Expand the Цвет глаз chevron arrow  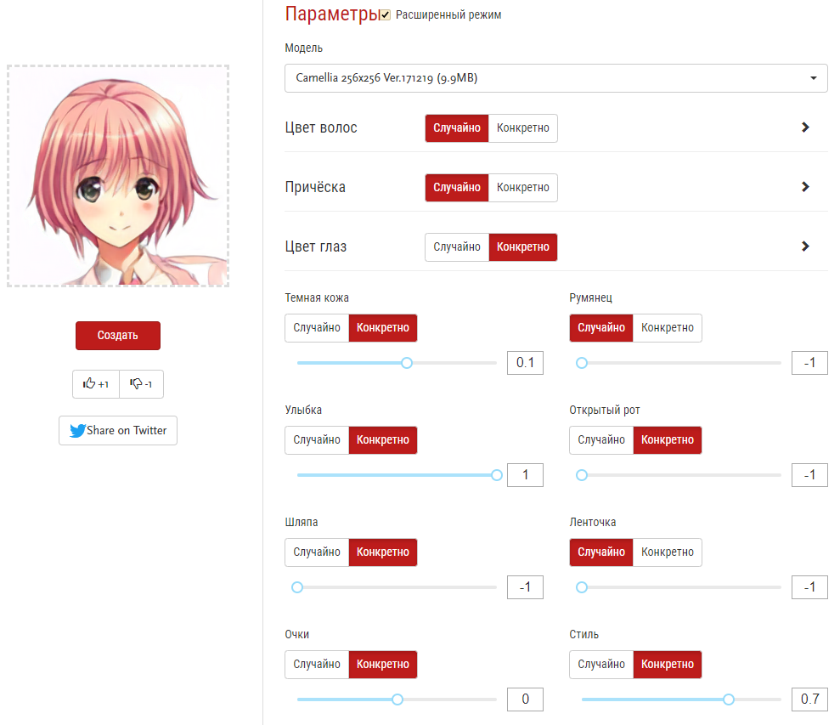click(804, 246)
